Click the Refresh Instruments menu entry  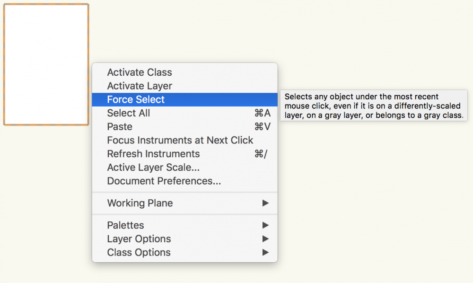[x=153, y=154]
